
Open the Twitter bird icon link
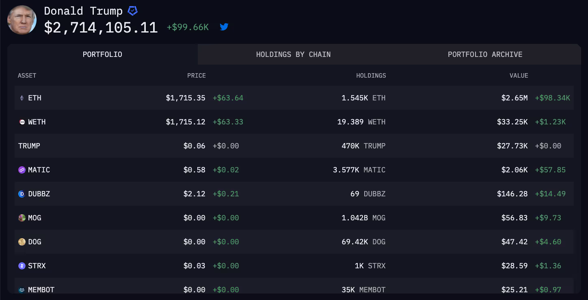click(224, 27)
